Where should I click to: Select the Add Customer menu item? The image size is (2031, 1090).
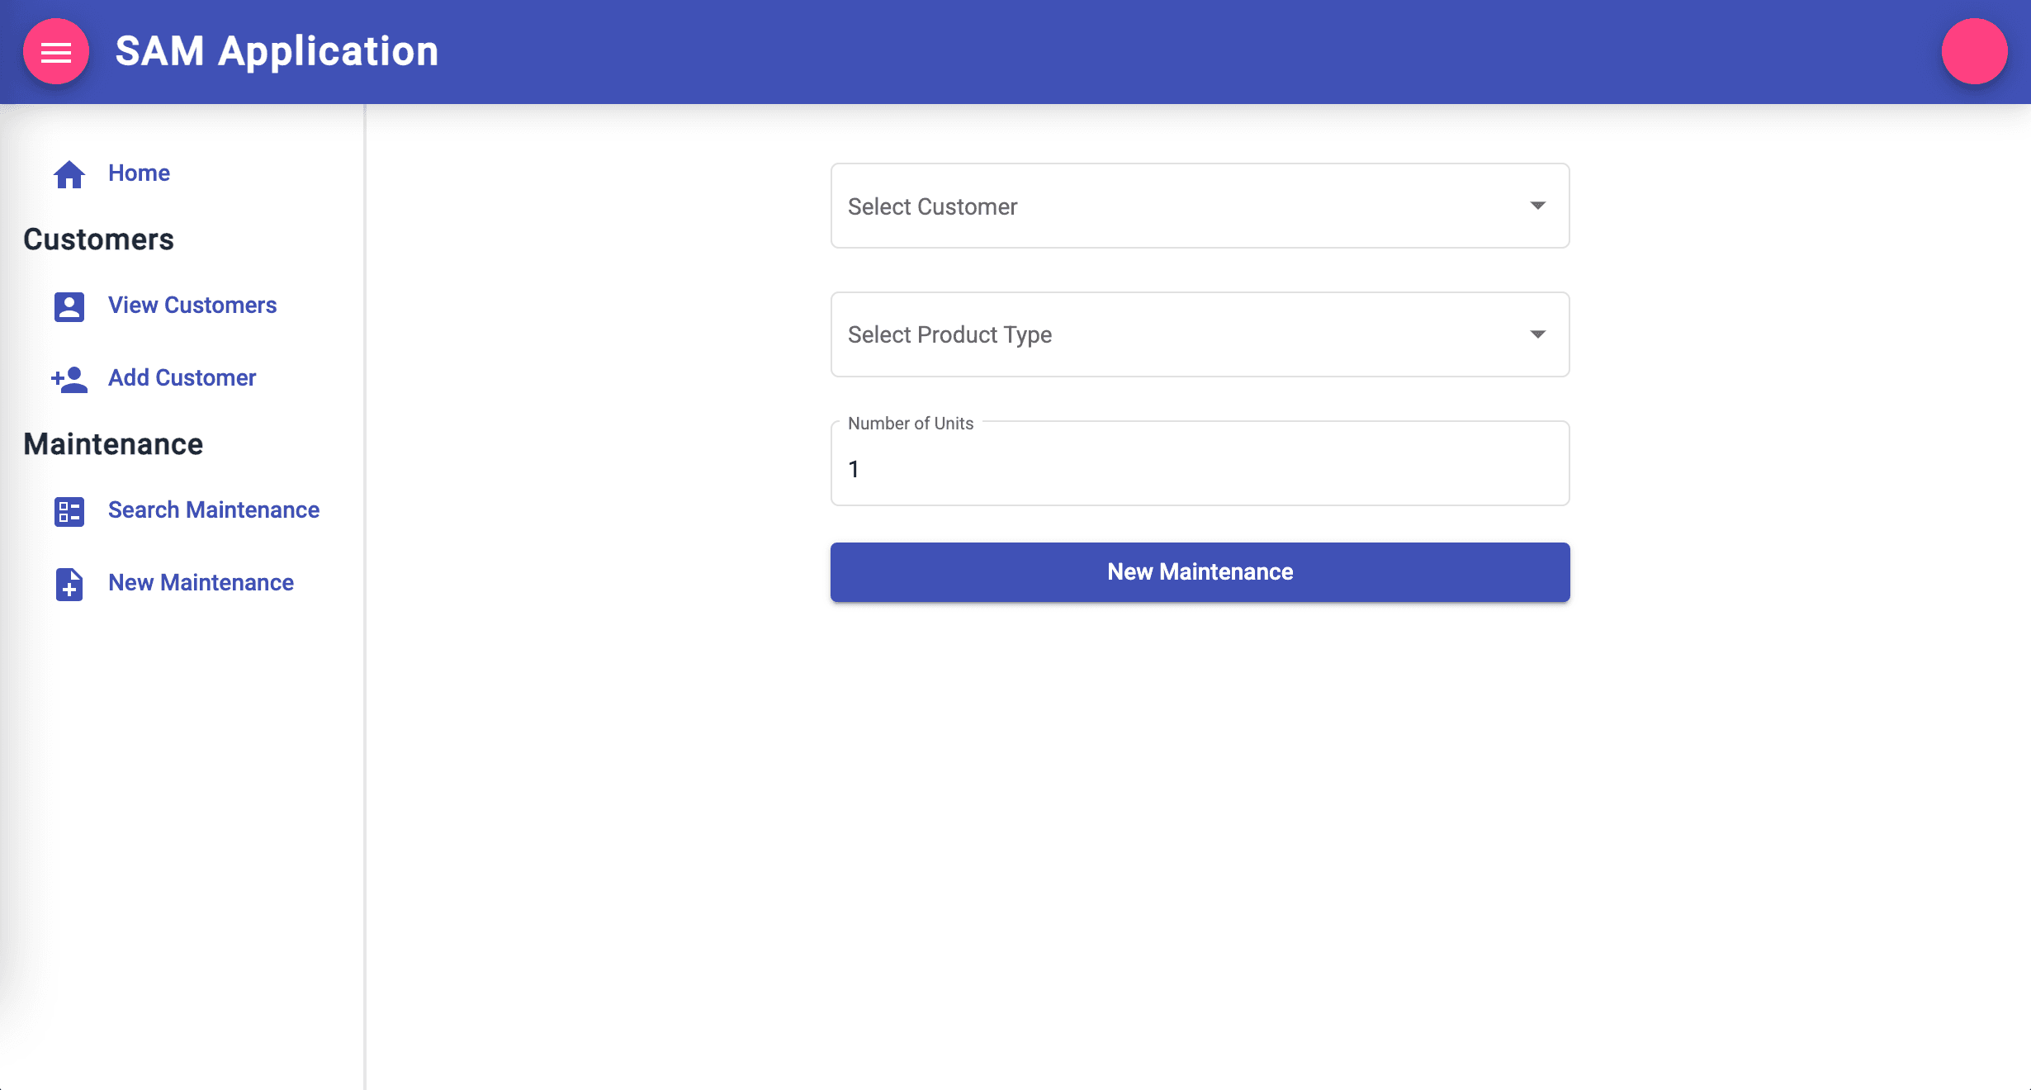point(182,377)
